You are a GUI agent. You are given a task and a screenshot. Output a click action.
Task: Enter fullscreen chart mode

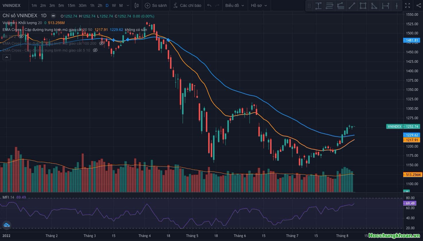[408, 5]
